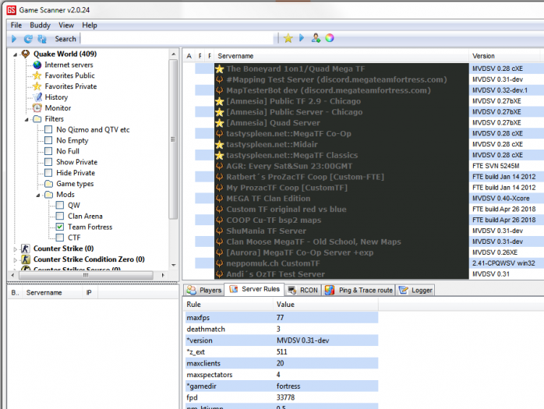
Task: Switch to the RCON tab
Action: (303, 290)
